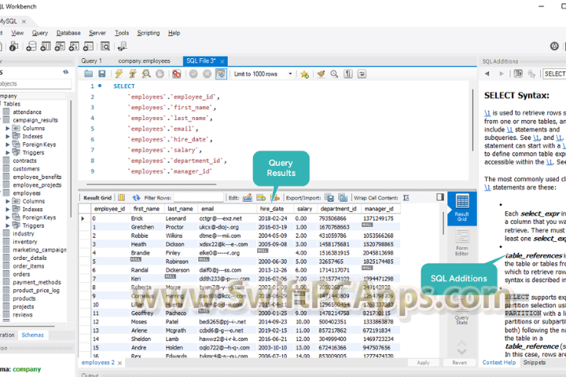The height and width of the screenshot is (377, 566).
Task: Refresh the result grid with blue arrows
Action: click(x=136, y=198)
